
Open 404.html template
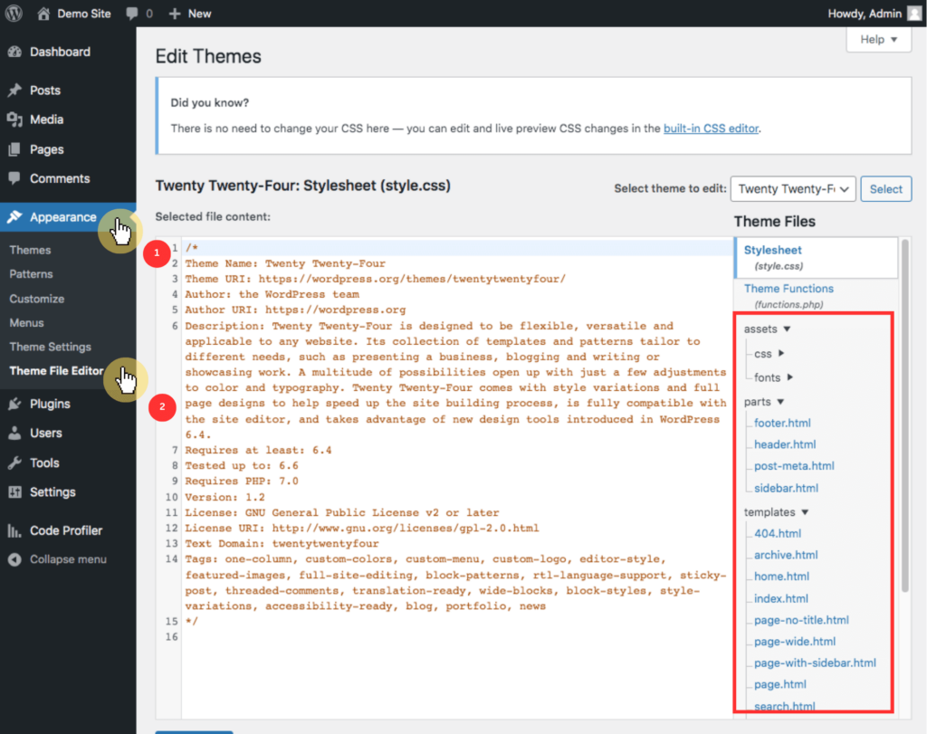(778, 534)
